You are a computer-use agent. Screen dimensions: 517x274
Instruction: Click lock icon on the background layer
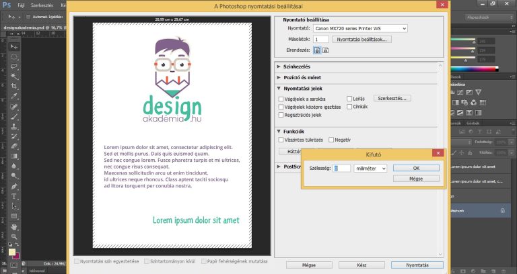(502, 210)
